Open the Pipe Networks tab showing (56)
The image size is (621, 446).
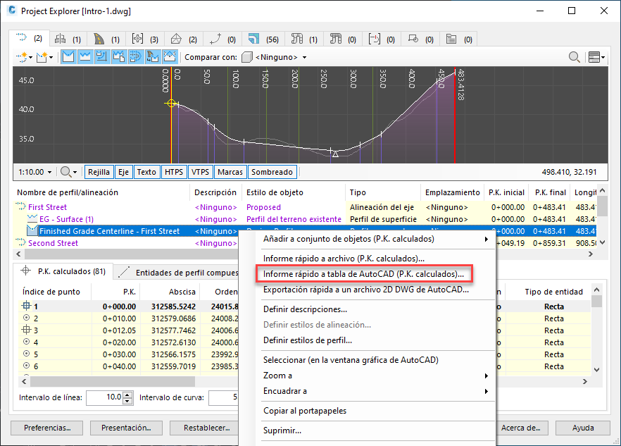262,38
